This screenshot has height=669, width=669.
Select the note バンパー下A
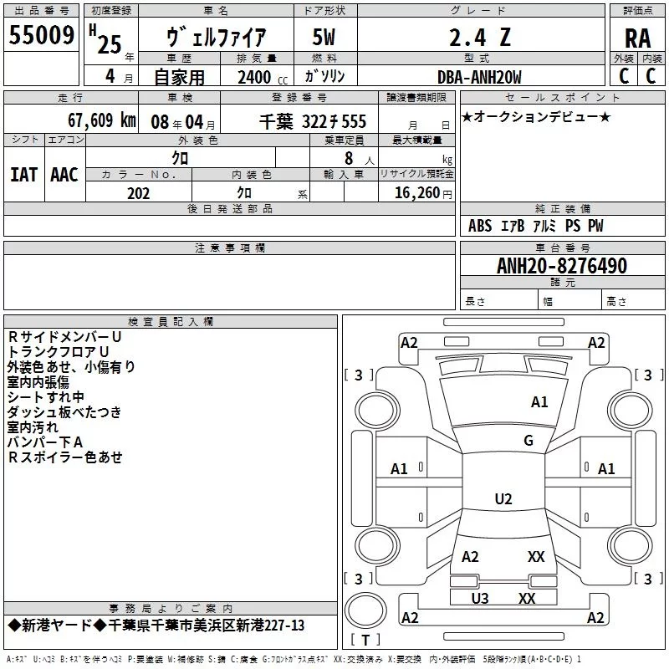click(45, 442)
